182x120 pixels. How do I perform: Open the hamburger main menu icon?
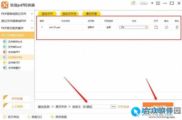click(x=158, y=3)
